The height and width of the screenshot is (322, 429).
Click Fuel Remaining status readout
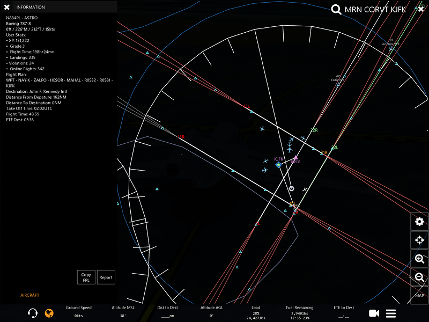[300, 312]
